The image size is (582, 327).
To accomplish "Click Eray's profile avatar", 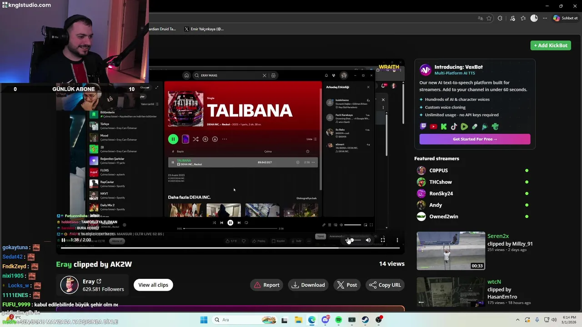I will click(x=70, y=285).
